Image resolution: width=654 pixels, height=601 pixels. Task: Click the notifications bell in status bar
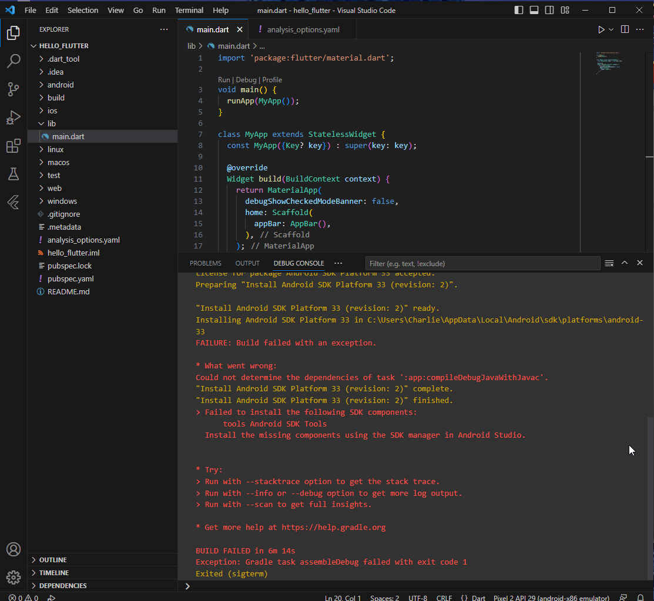pyautogui.click(x=640, y=597)
